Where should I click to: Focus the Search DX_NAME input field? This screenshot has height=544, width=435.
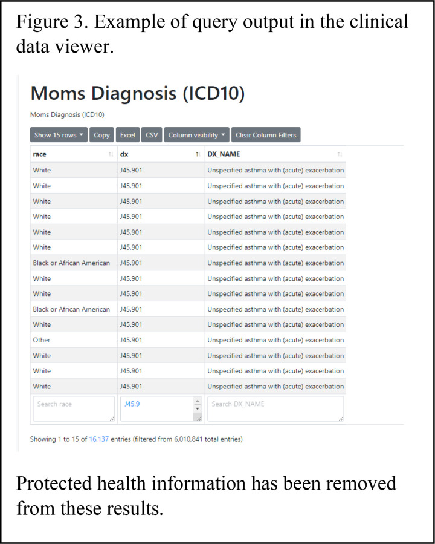point(275,409)
